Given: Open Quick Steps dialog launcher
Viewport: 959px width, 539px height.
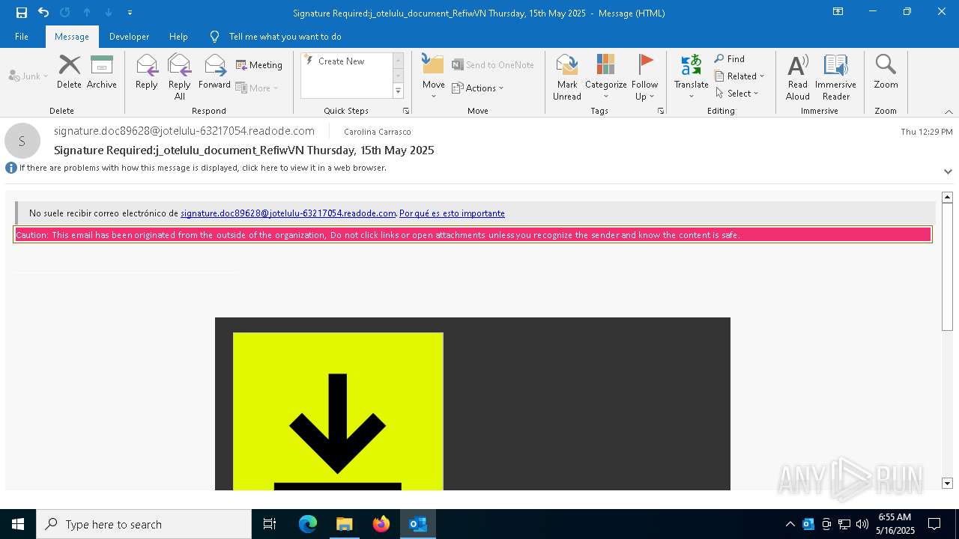Looking at the screenshot, I should pos(406,111).
